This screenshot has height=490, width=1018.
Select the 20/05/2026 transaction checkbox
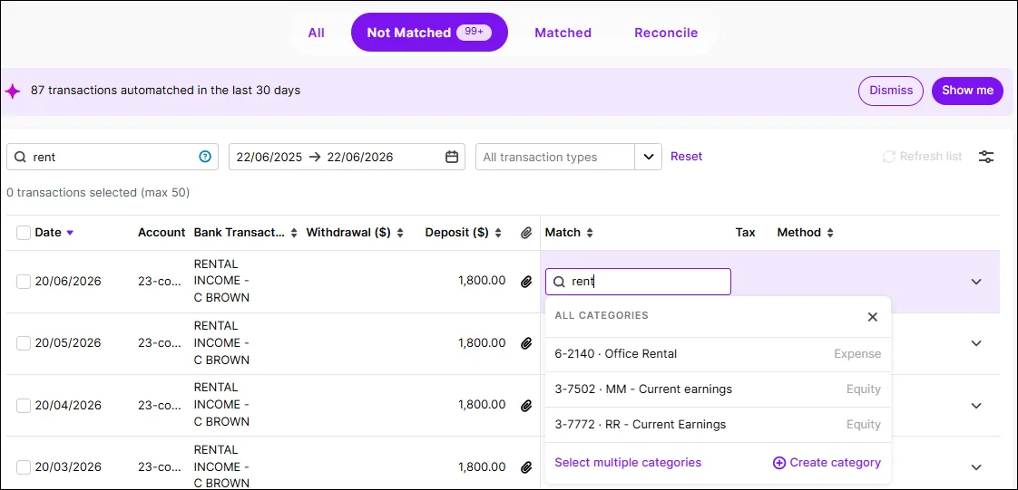24,343
